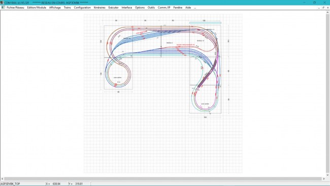Open the Configuration menu
Viewport: 330px width, 186px height.
tap(82, 8)
